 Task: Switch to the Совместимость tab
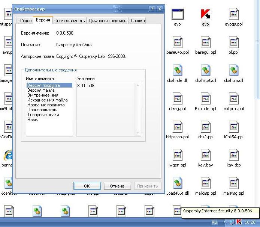pos(69,21)
